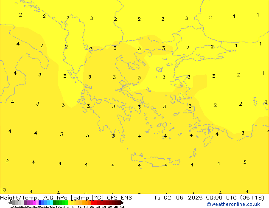Click the dark right arrow end of the legend
This screenshot has width=269, height=208.
coord(122,203)
